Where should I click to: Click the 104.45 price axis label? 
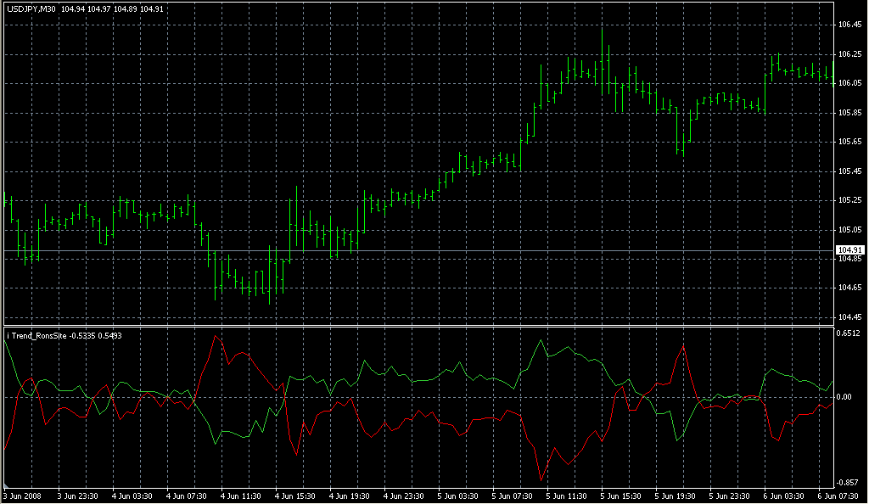(x=849, y=316)
